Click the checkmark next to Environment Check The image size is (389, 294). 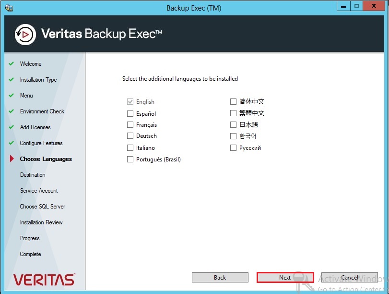point(12,111)
